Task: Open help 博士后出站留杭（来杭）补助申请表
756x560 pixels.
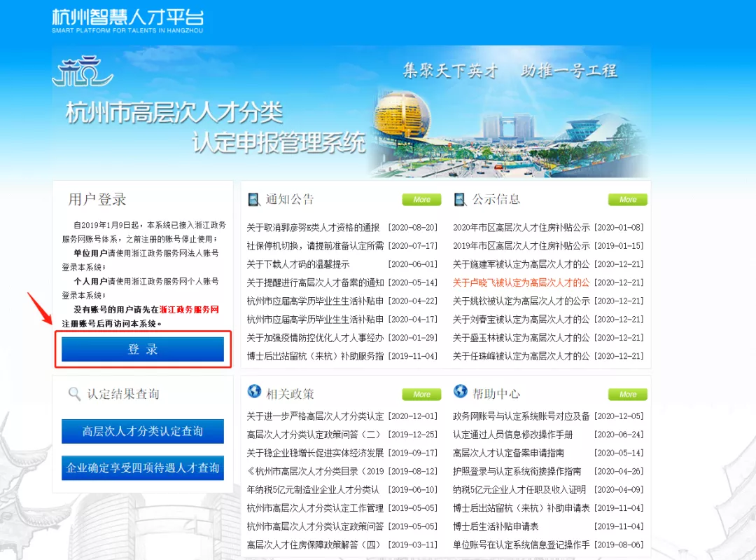Action: pyautogui.click(x=521, y=508)
